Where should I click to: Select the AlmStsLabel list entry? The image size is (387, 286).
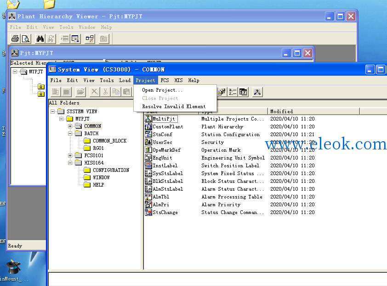[168, 189]
